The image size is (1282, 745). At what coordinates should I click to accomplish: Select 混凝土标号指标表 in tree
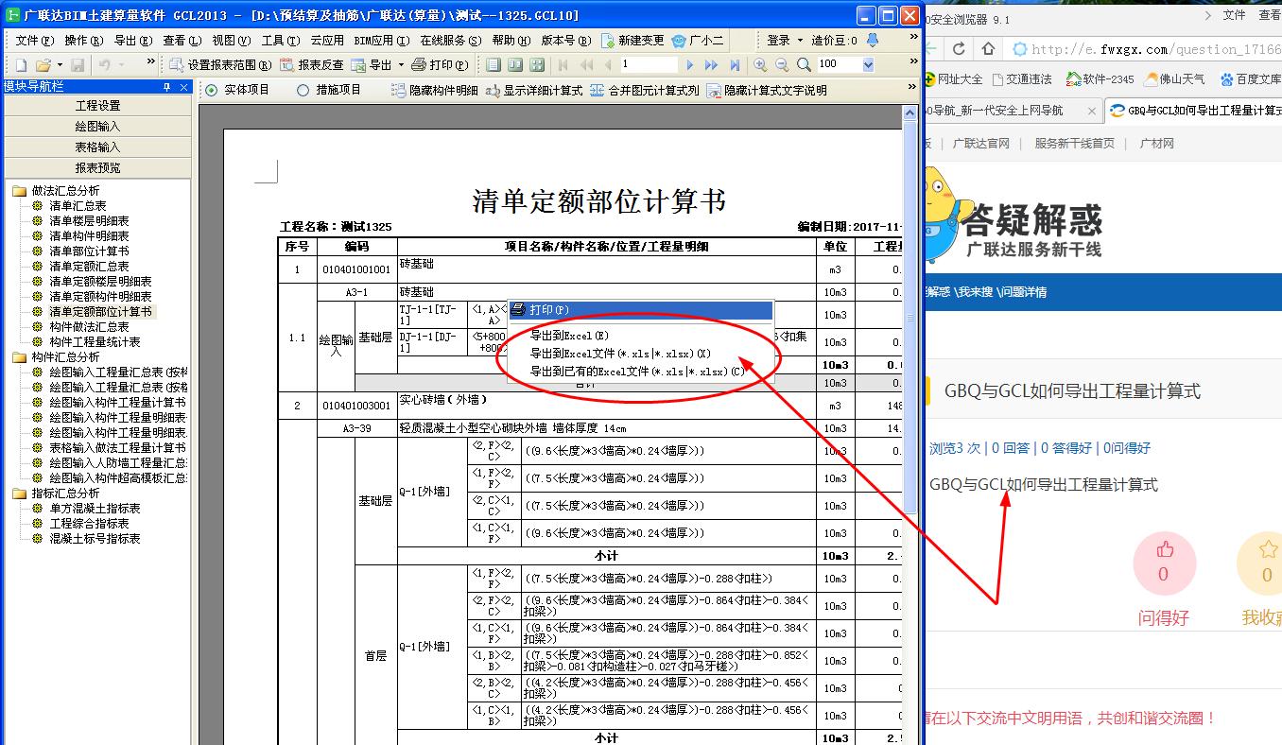click(x=95, y=539)
